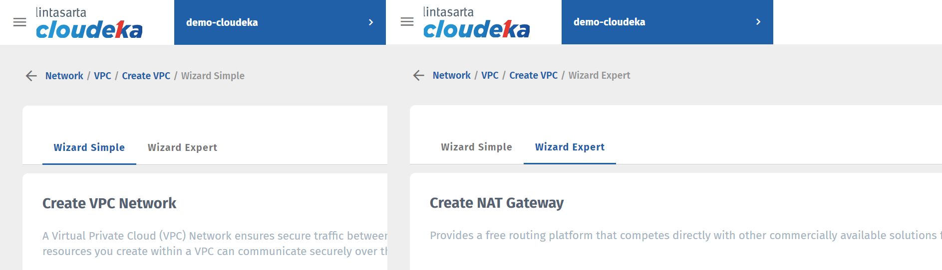Click Network breadcrumb link in Wizard Simple path
942x270 pixels.
pyautogui.click(x=64, y=76)
